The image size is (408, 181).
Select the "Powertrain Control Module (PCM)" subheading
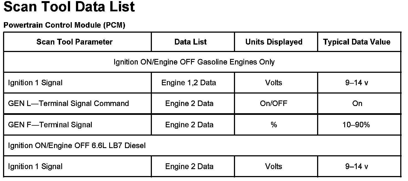[x=64, y=25]
